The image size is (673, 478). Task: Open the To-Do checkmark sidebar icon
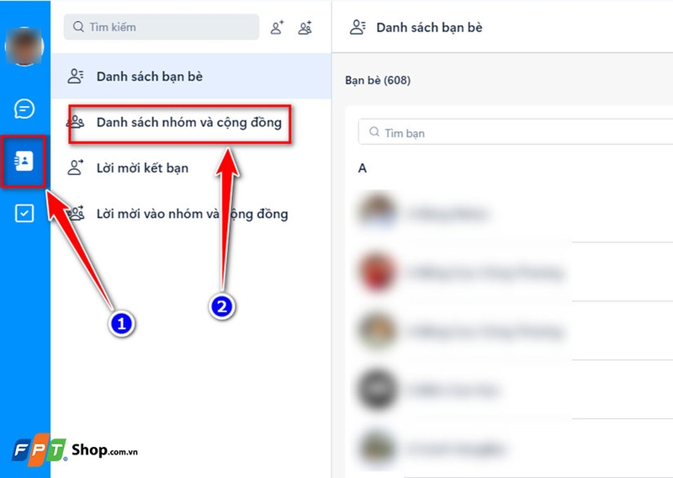click(24, 213)
